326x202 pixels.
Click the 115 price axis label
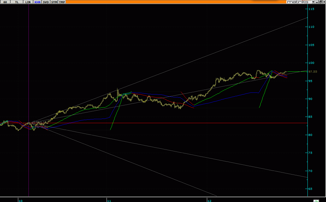[x=311, y=9]
